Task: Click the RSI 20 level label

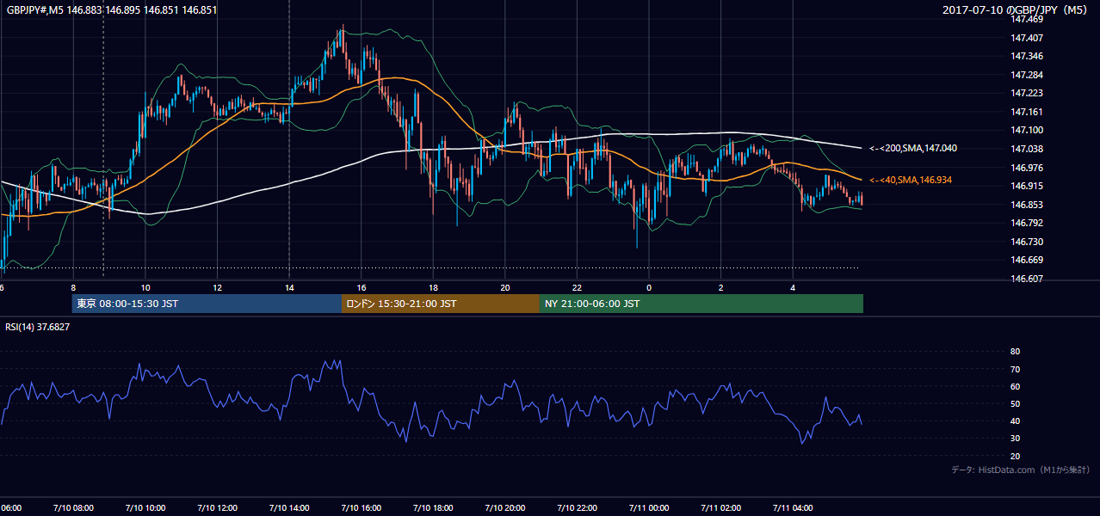Action: 1015,456
